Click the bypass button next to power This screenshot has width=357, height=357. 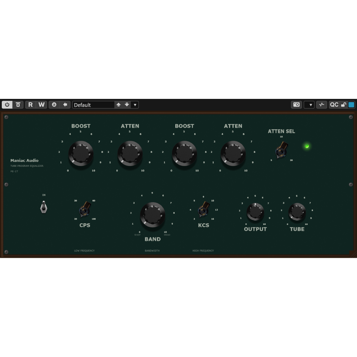[18, 105]
